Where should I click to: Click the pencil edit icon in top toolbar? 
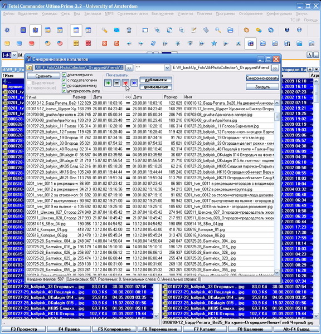click(x=194, y=30)
